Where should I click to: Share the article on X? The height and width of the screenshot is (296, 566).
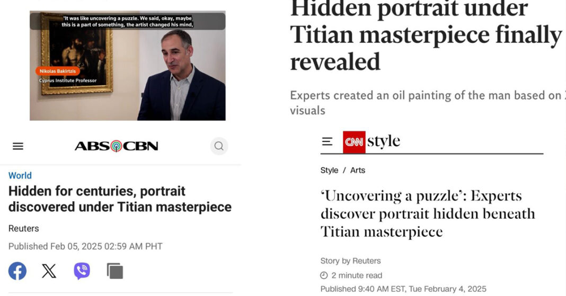tap(49, 271)
